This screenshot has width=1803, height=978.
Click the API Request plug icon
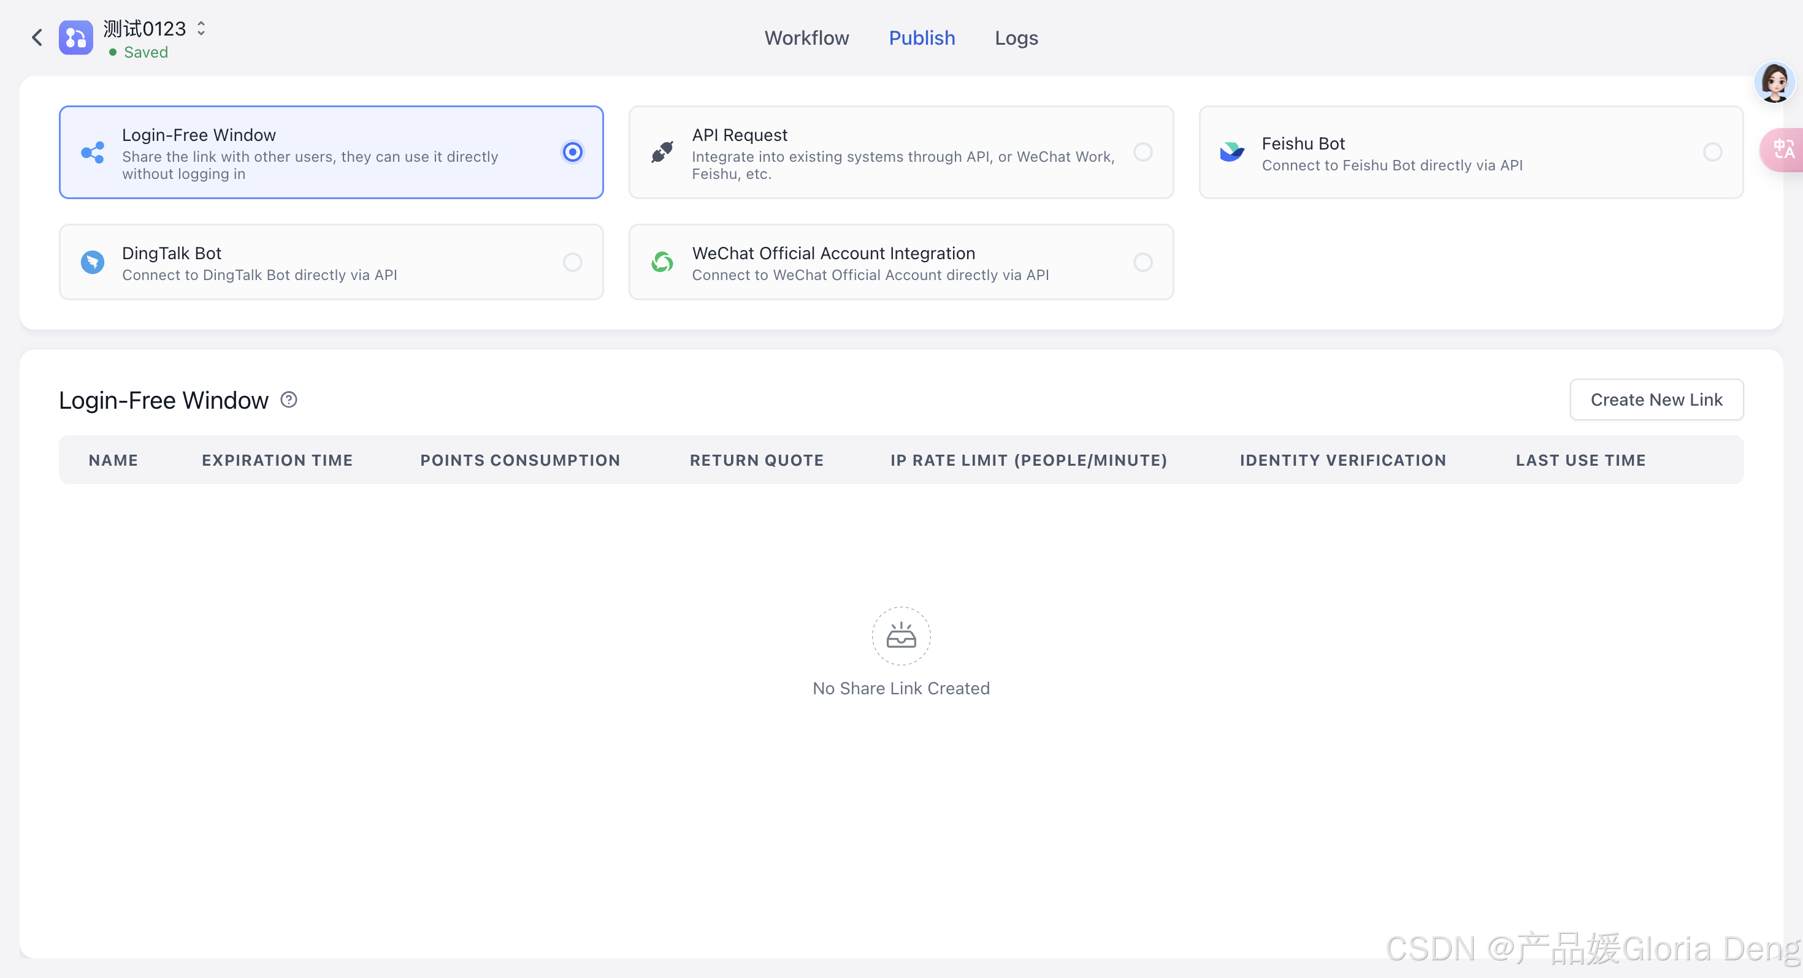(662, 152)
